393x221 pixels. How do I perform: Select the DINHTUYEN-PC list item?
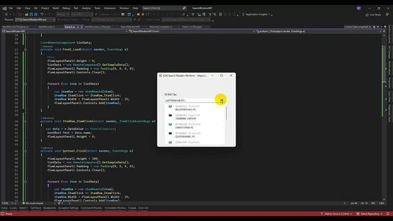click(195, 126)
